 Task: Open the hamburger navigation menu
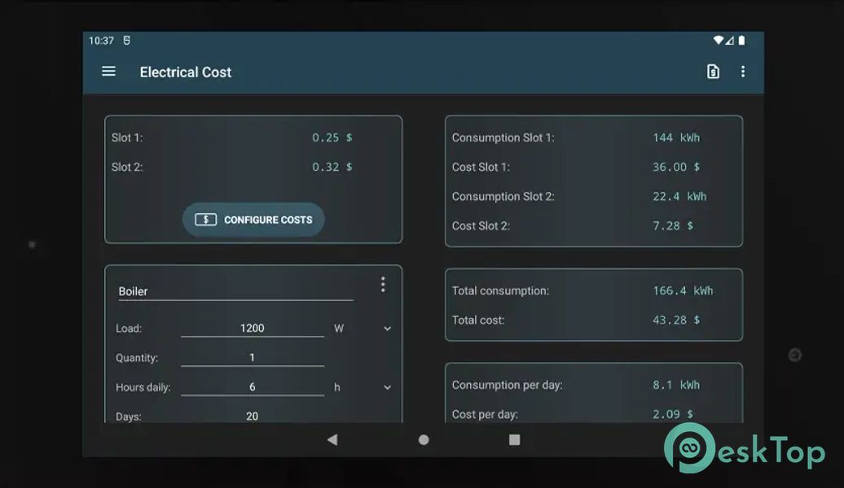[108, 72]
